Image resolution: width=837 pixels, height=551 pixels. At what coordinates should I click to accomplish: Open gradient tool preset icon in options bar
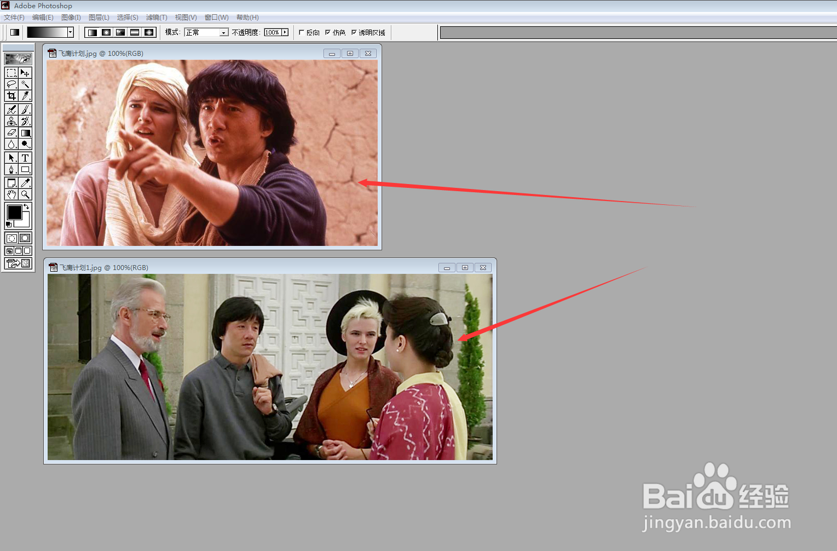15,32
